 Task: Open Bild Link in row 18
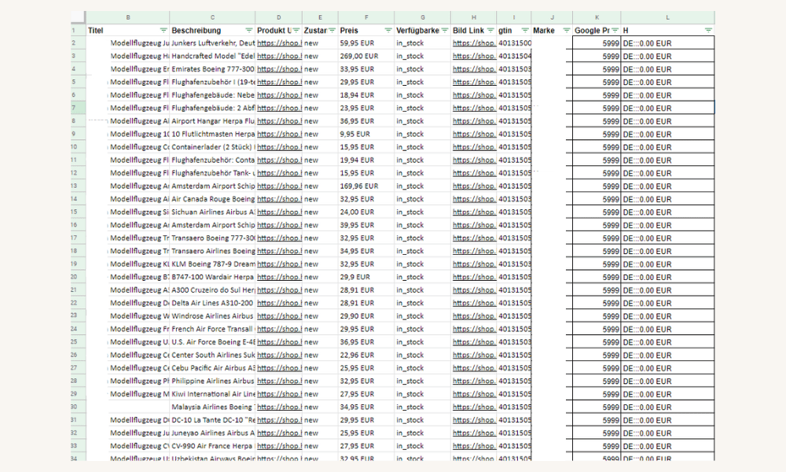[474, 251]
